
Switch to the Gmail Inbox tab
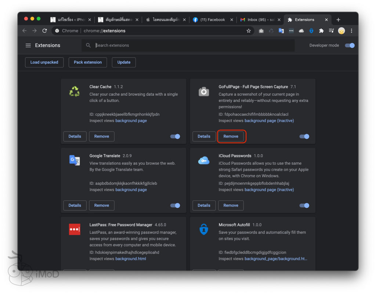tap(259, 20)
